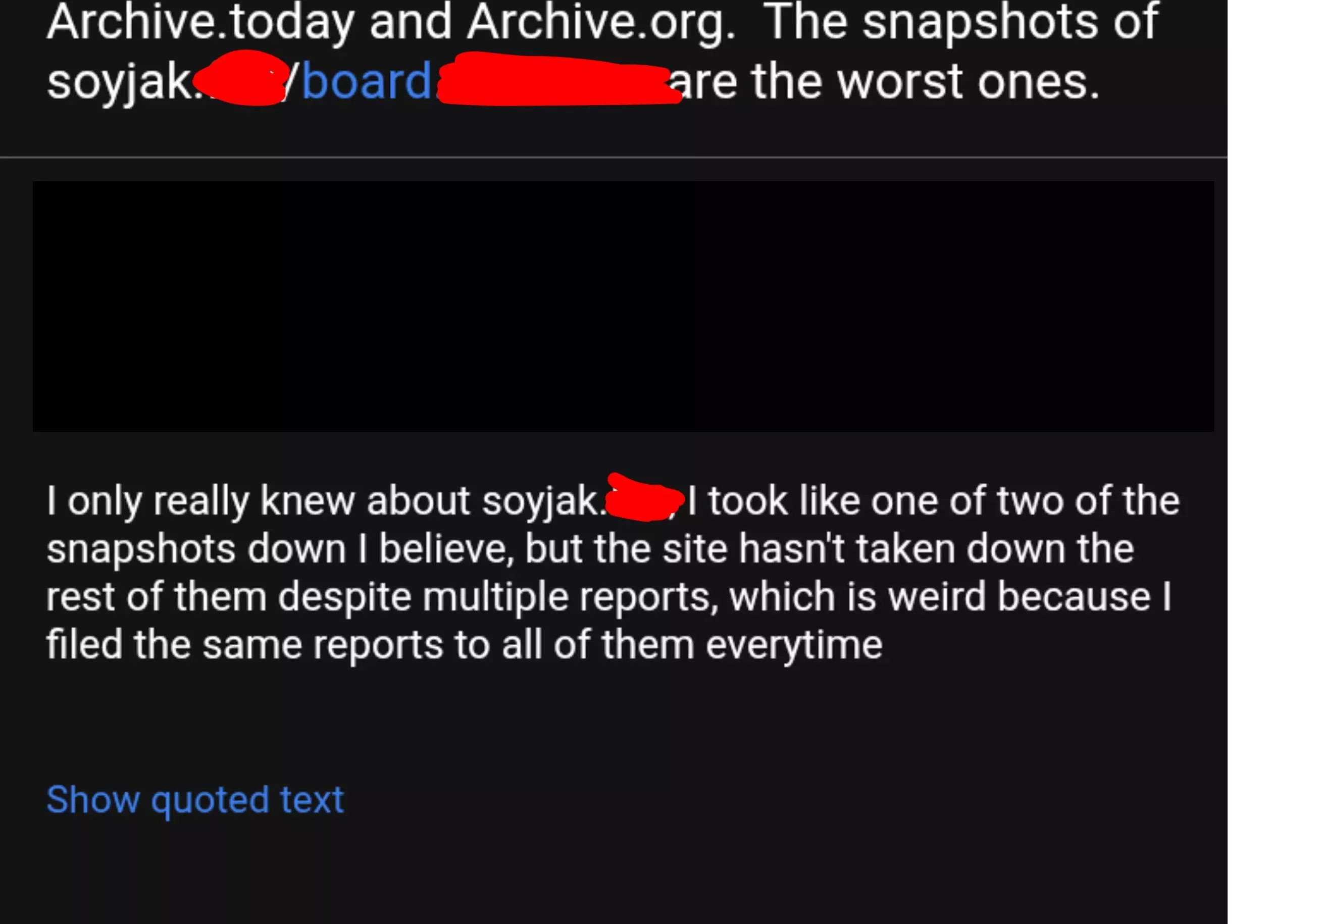
Task: Click the red scribble after first soyjak
Action: 241,78
